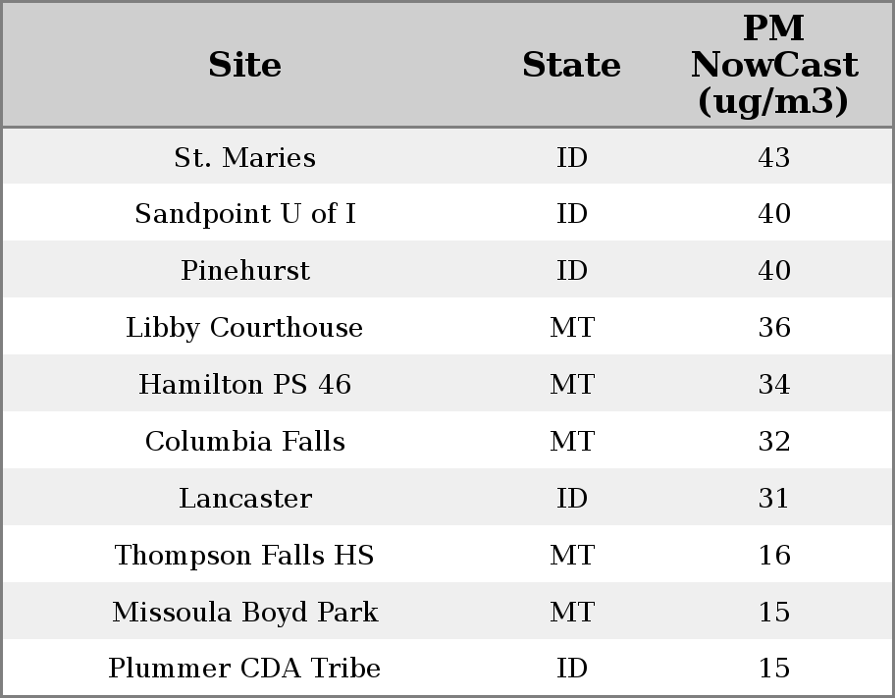This screenshot has height=698, width=895.
Task: Click the Lancaster site name
Action: [x=244, y=499]
